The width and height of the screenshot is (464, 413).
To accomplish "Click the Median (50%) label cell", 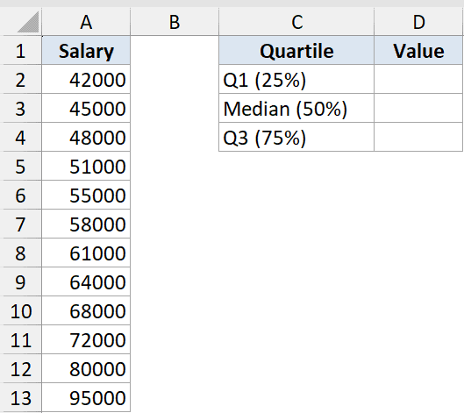I will (x=296, y=108).
